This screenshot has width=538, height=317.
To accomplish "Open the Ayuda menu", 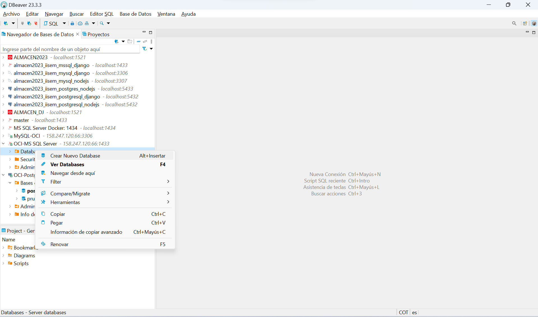I will tap(188, 14).
